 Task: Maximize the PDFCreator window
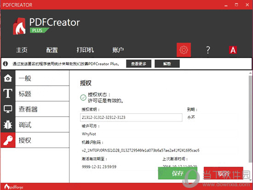pos(236,5)
